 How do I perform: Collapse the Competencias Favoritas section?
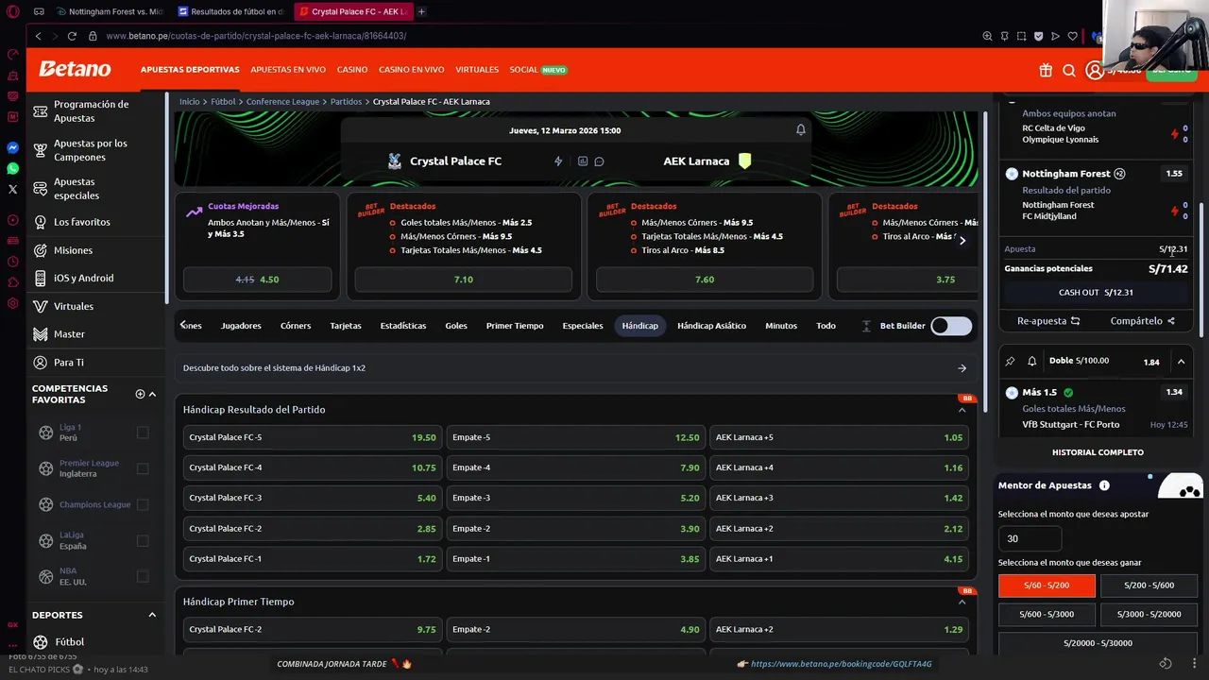152,394
